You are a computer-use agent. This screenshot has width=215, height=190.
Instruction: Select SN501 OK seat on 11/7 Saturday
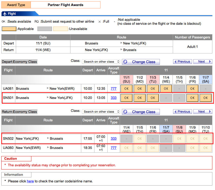pyautogui.click(x=206, y=98)
